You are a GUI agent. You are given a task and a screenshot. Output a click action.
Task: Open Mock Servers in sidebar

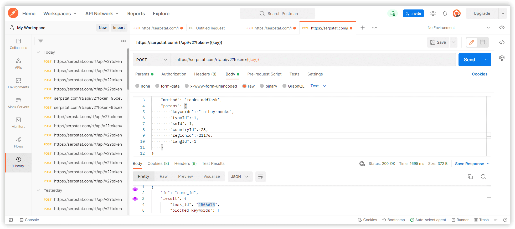click(x=18, y=103)
